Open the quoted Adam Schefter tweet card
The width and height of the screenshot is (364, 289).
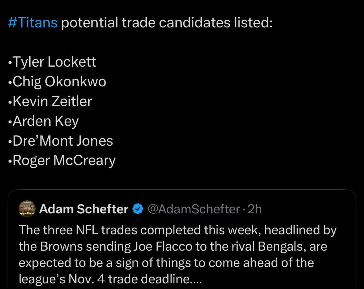coord(182,240)
